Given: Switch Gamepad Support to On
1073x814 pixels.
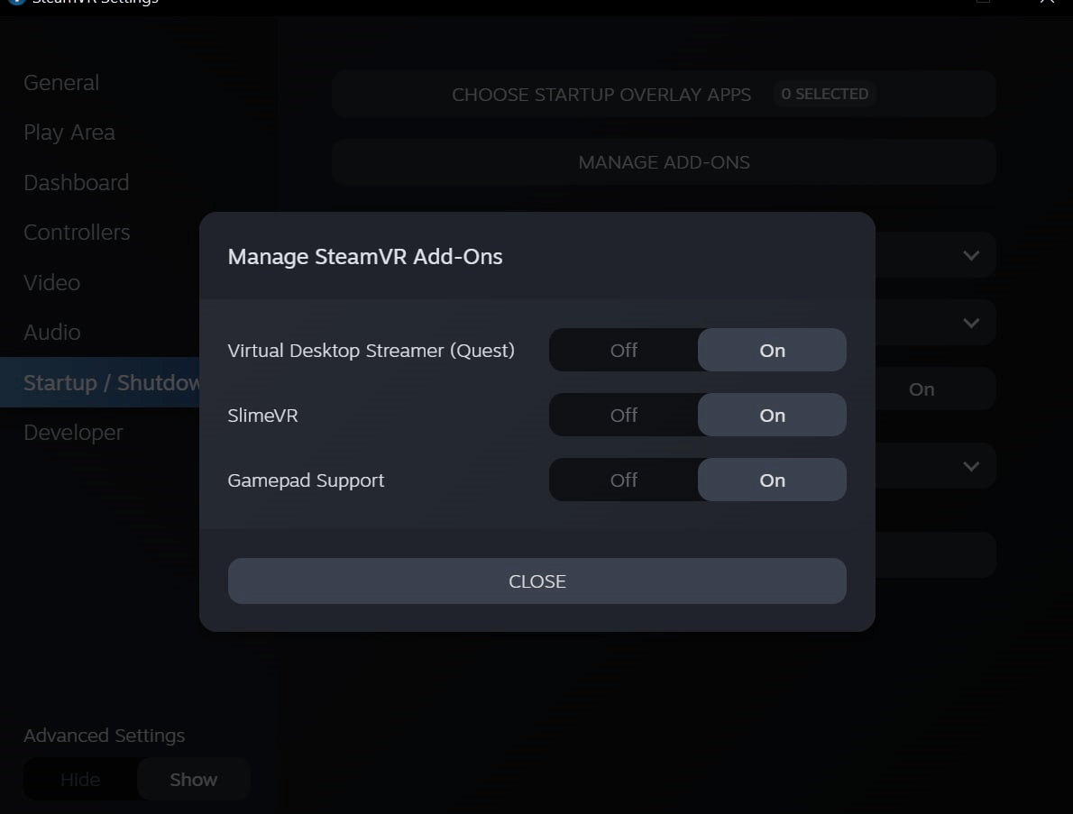Looking at the screenshot, I should pos(772,480).
